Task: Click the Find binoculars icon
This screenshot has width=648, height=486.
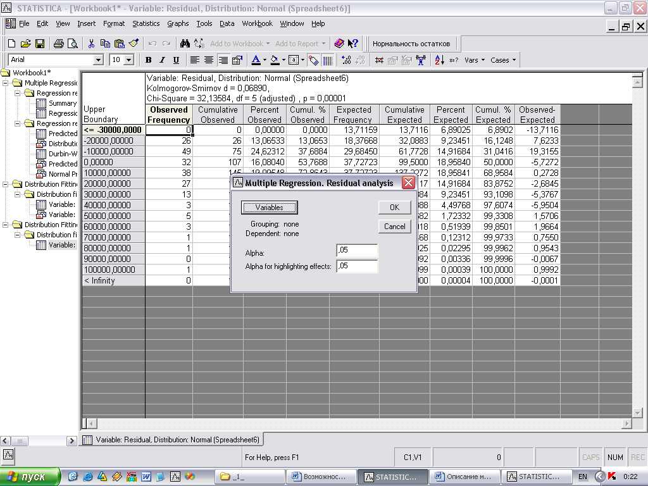Action: click(185, 44)
